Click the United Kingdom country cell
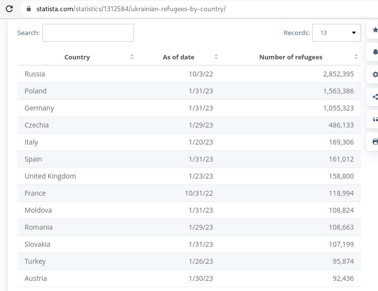The width and height of the screenshot is (378, 291). point(50,176)
